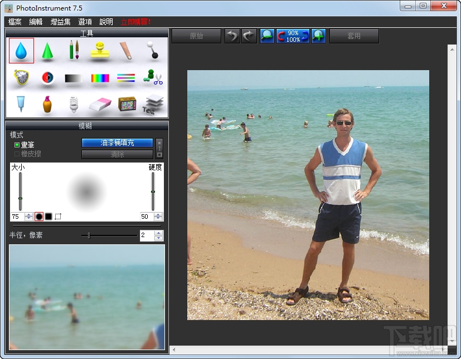The image size is (461, 359).
Task: Increase the 大小 size value stepper
Action: (x=28, y=215)
